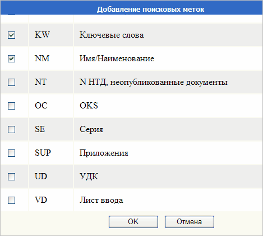Click the Приложения description text
Screen dimensions: 263x236
pyautogui.click(x=104, y=153)
